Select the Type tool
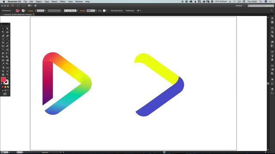Screen dimensions: 275x154 [3, 39]
